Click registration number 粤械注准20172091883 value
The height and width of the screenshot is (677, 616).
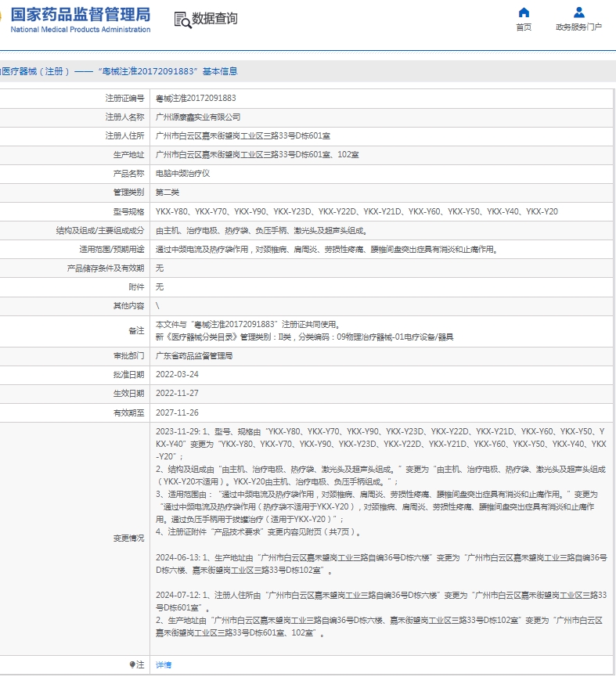(196, 99)
